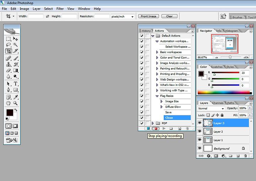Delete layer using Layers panel trash
The image size is (256, 181).
point(245,156)
